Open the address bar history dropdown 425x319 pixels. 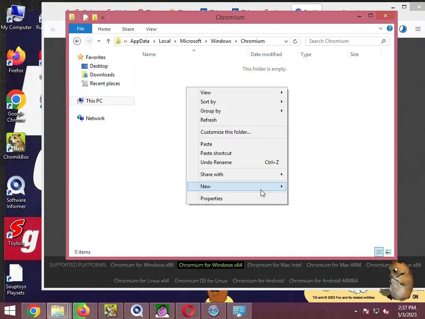pos(286,41)
